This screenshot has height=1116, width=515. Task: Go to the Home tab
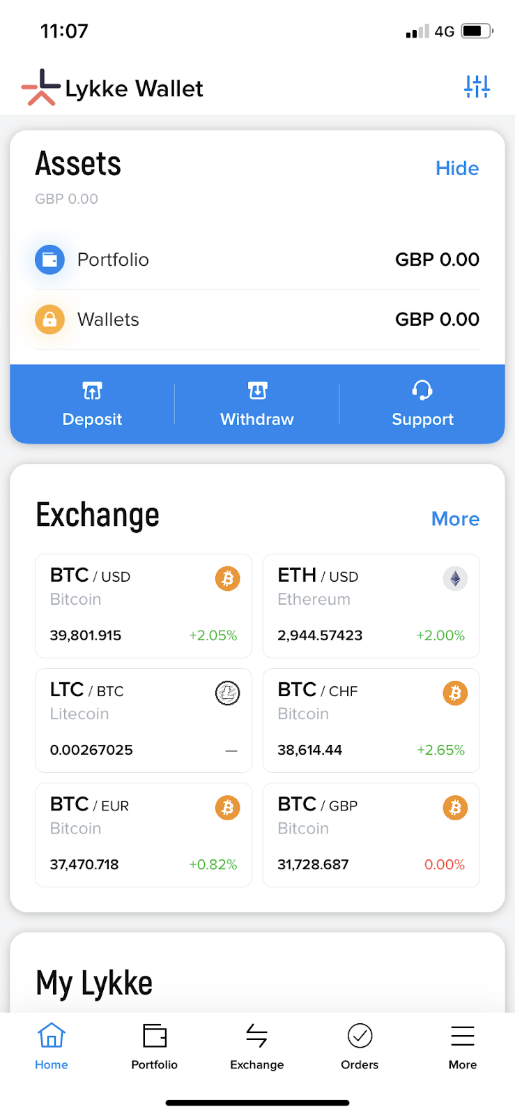[52, 1046]
